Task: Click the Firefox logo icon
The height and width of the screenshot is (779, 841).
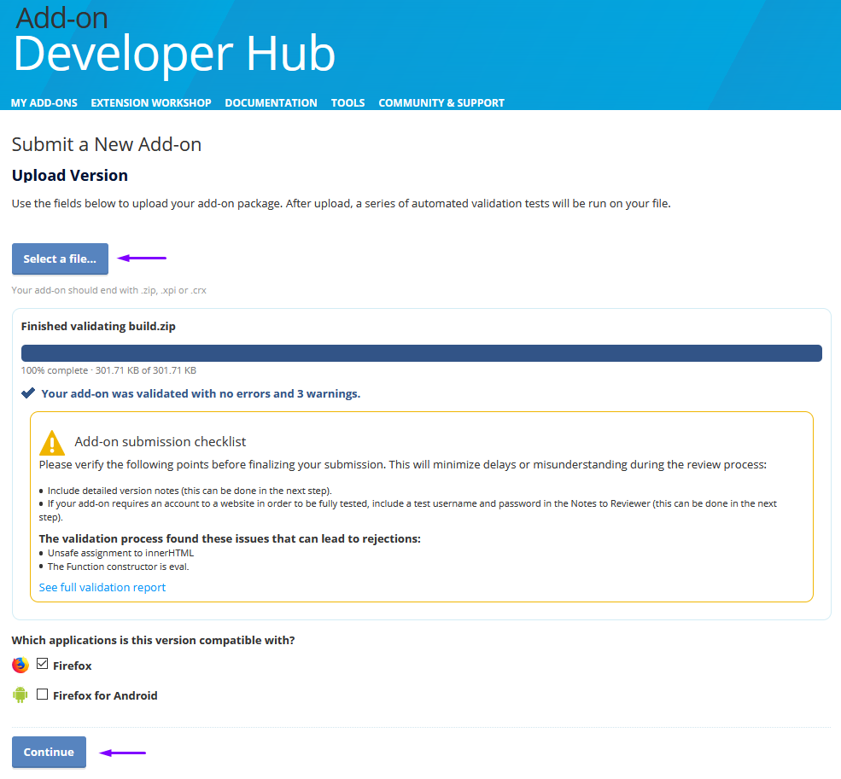Action: coord(20,666)
